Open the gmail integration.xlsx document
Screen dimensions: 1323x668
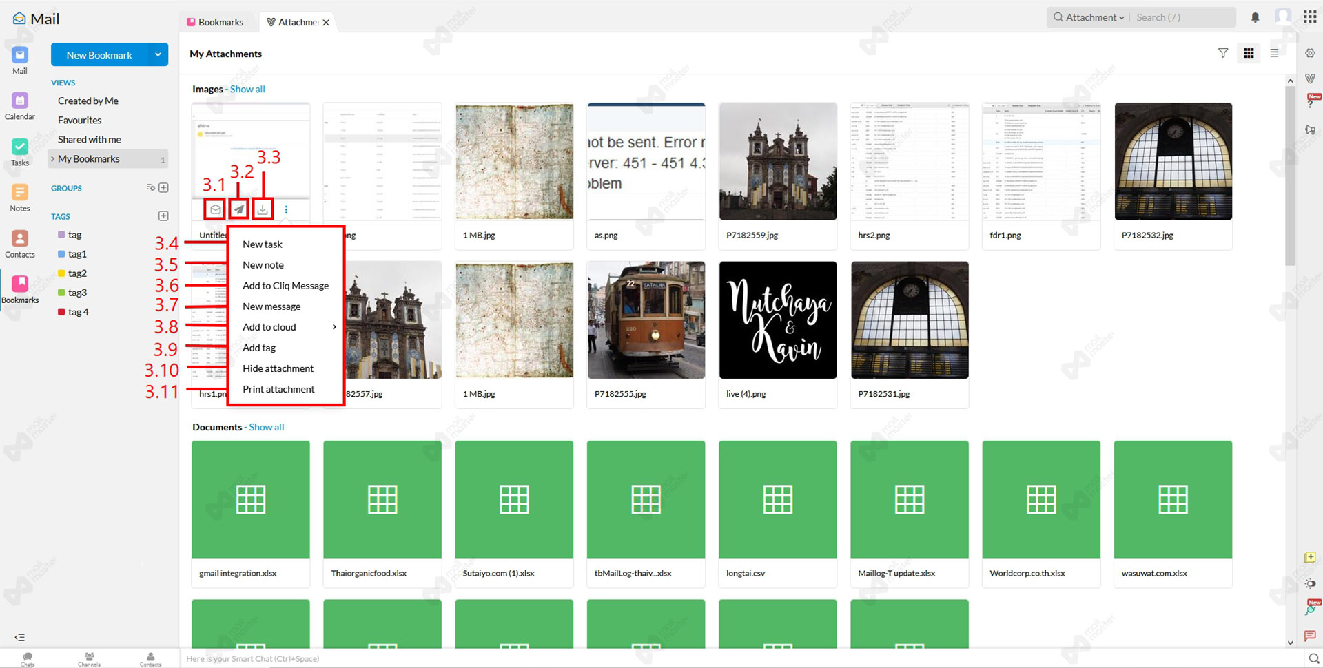coord(251,514)
